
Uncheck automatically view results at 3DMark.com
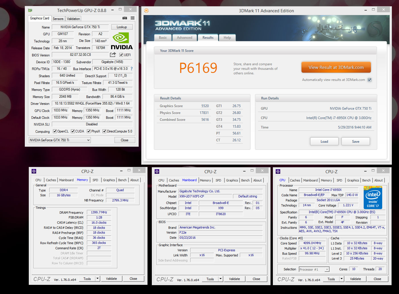tap(369, 80)
